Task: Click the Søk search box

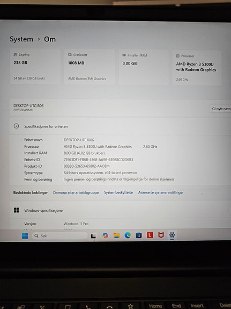Action: pos(59,236)
